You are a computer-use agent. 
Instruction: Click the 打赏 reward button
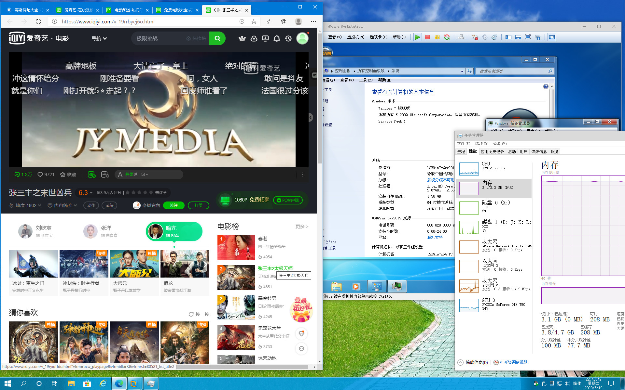(198, 205)
